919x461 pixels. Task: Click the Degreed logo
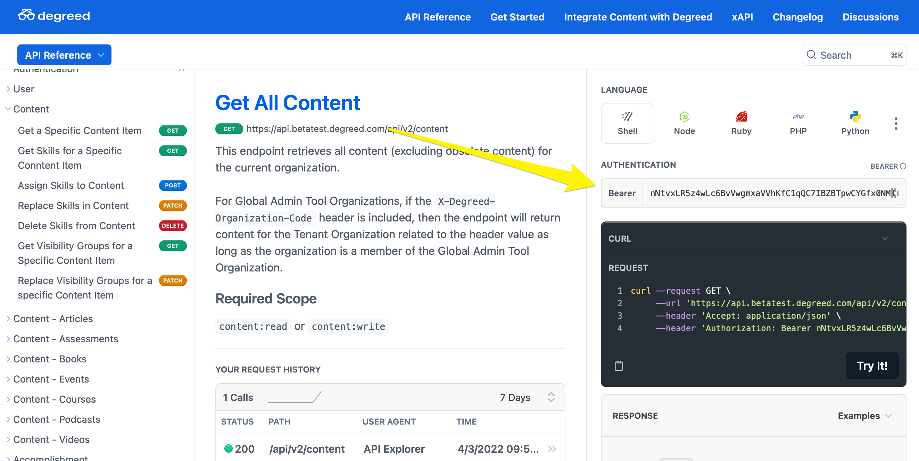click(x=54, y=16)
